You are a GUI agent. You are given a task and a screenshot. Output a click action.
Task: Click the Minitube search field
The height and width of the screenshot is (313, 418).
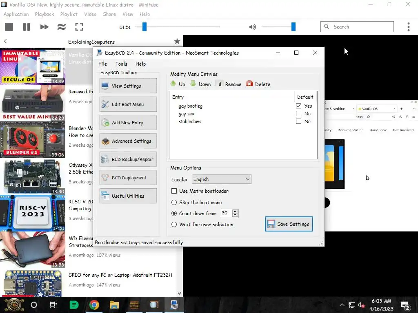pyautogui.click(x=357, y=26)
